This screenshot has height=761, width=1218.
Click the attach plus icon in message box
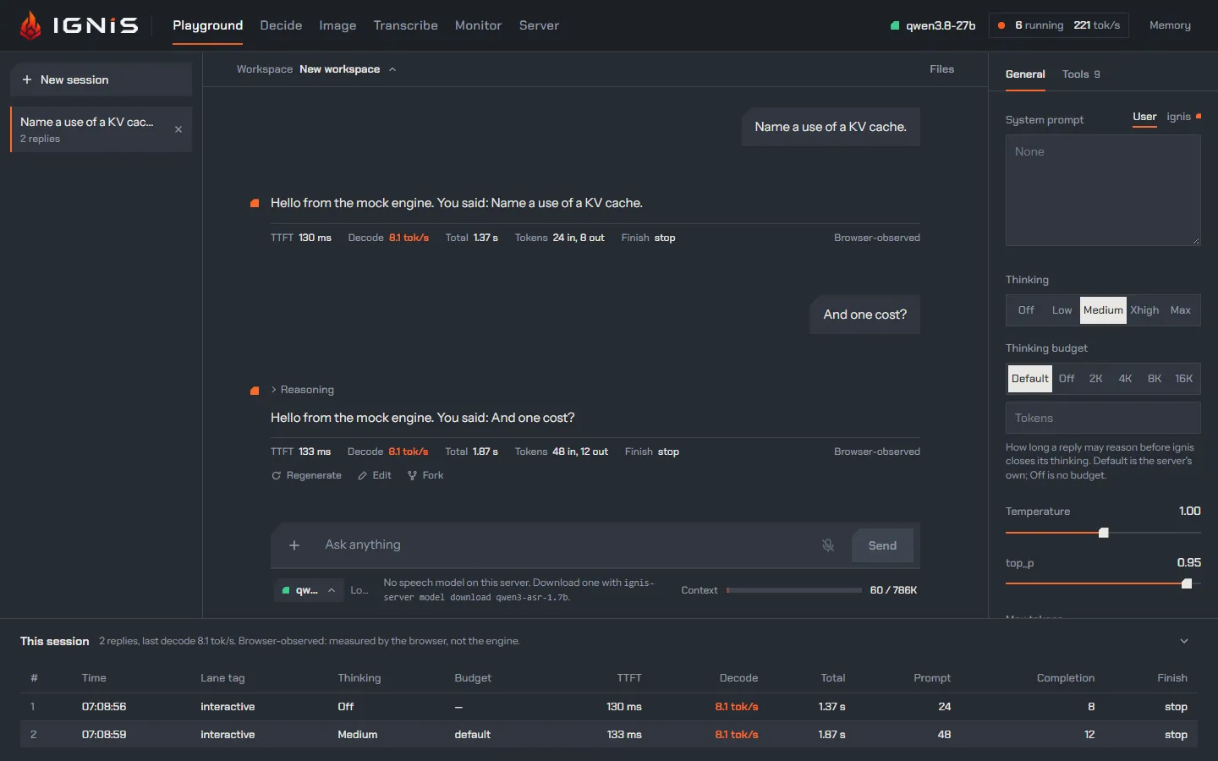click(294, 545)
